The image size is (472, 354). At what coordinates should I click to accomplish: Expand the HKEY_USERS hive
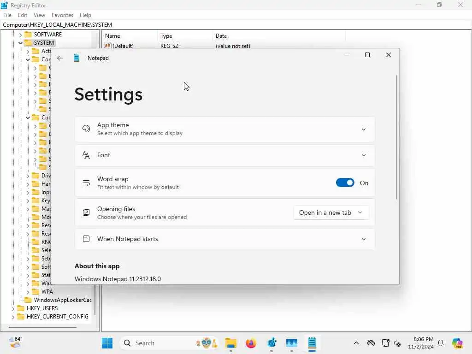(13, 308)
